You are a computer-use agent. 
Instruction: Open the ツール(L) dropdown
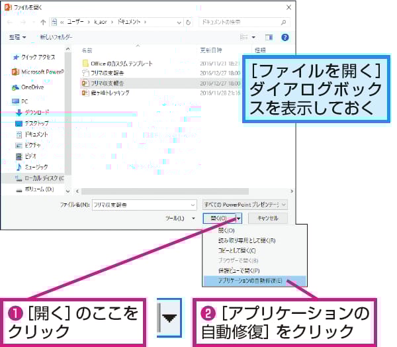coord(180,219)
